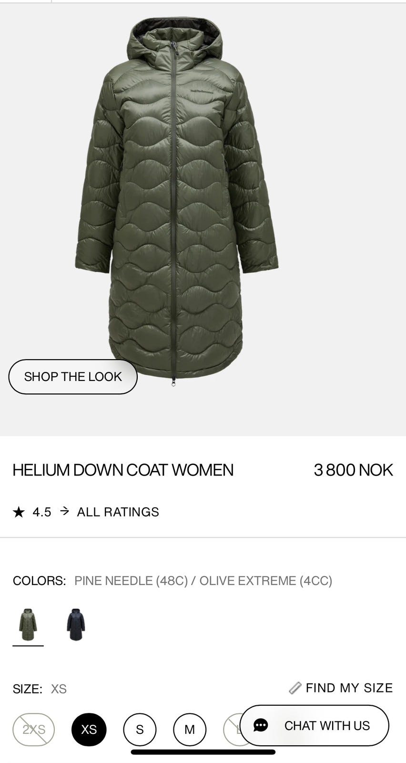
Task: Tap the SHOP THE LOOK button
Action: pos(73,377)
